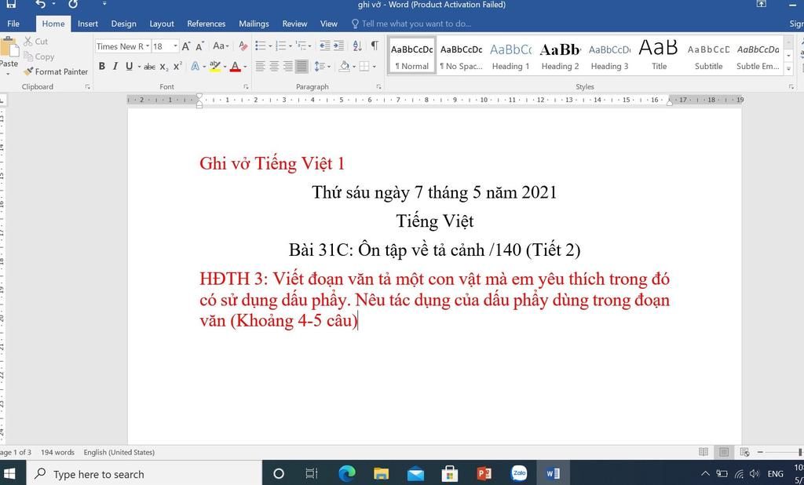The width and height of the screenshot is (804, 485).
Task: Switch to Read Mode view icon
Action: [x=703, y=452]
